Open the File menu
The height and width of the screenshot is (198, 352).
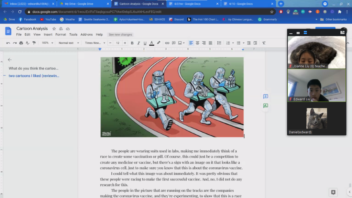pos(19,35)
